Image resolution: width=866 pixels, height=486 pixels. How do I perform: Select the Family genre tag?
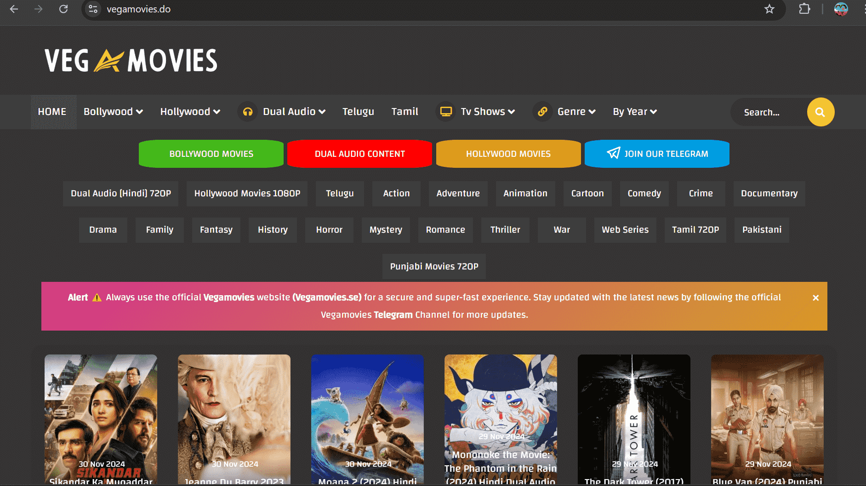point(160,230)
